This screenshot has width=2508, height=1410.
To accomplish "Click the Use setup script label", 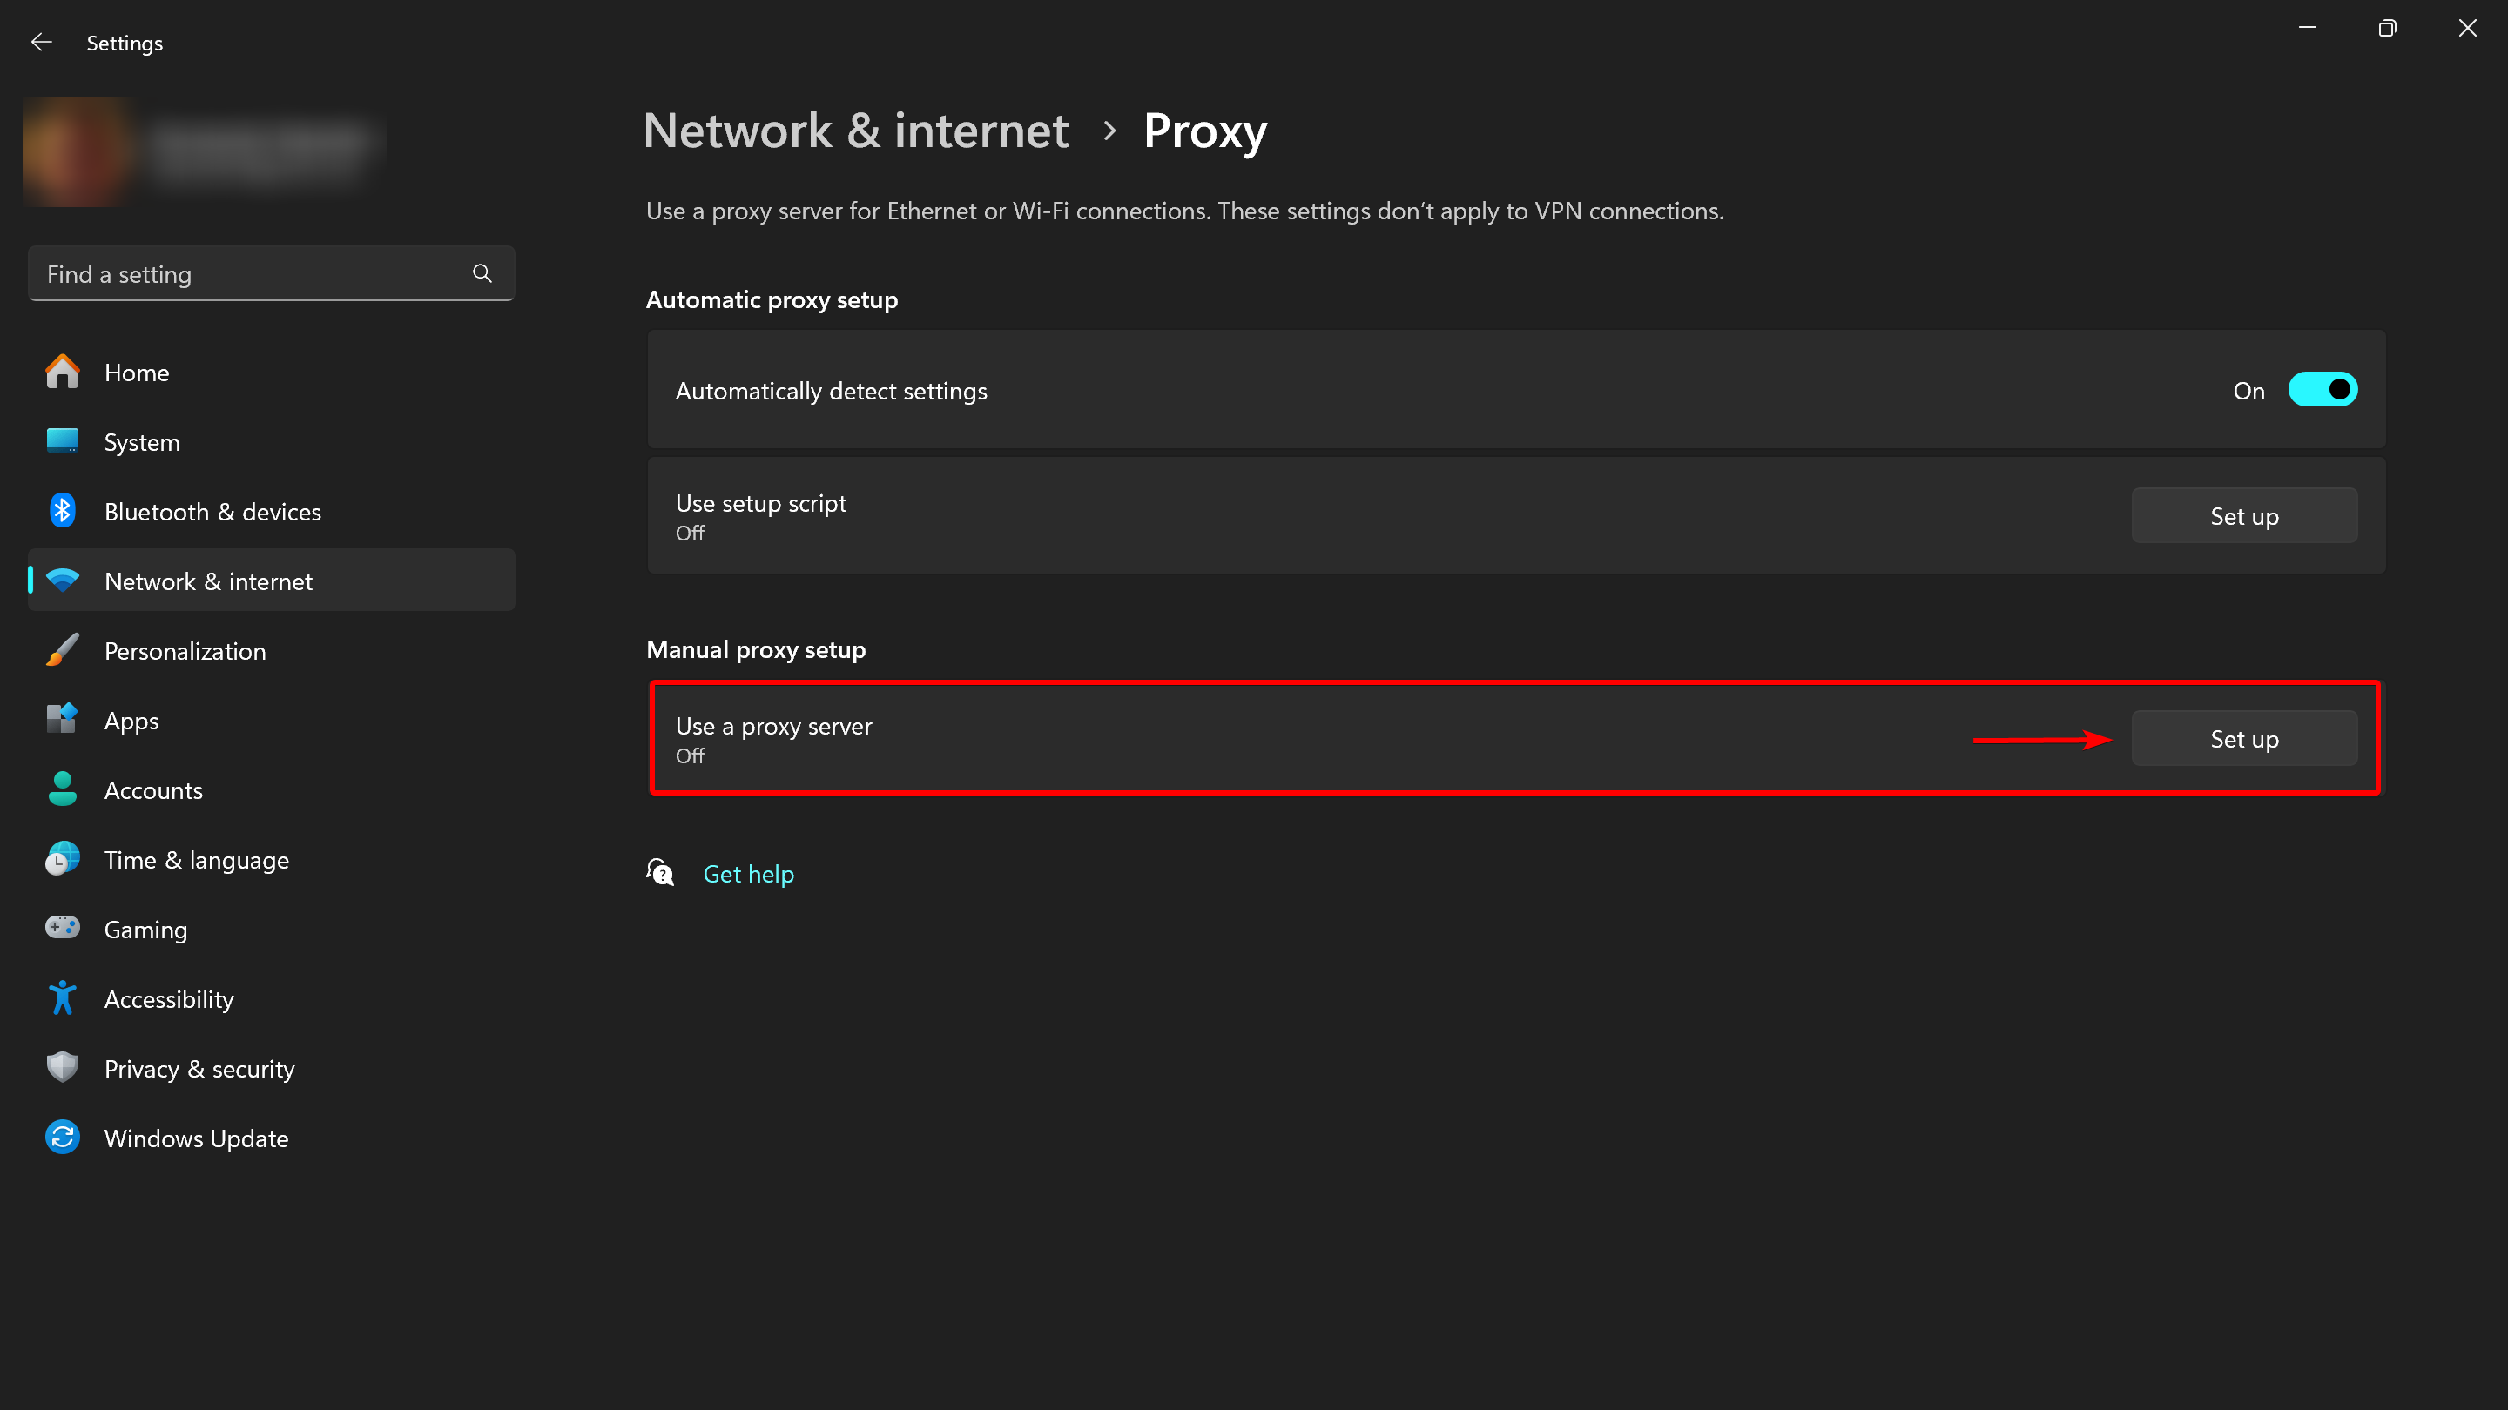I will (x=760, y=503).
